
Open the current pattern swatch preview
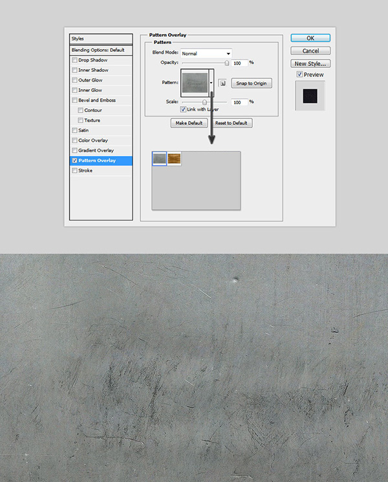coord(195,83)
